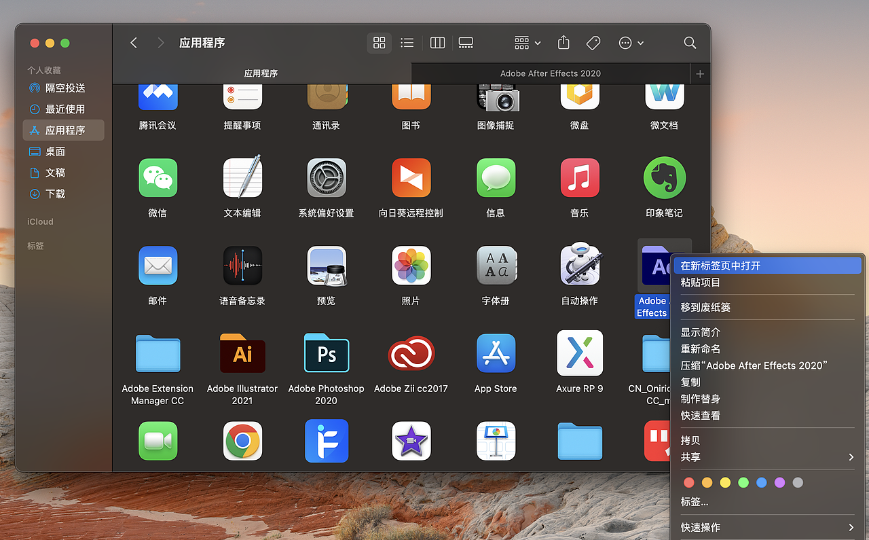Click the 照片 (Photos) app icon

point(411,266)
